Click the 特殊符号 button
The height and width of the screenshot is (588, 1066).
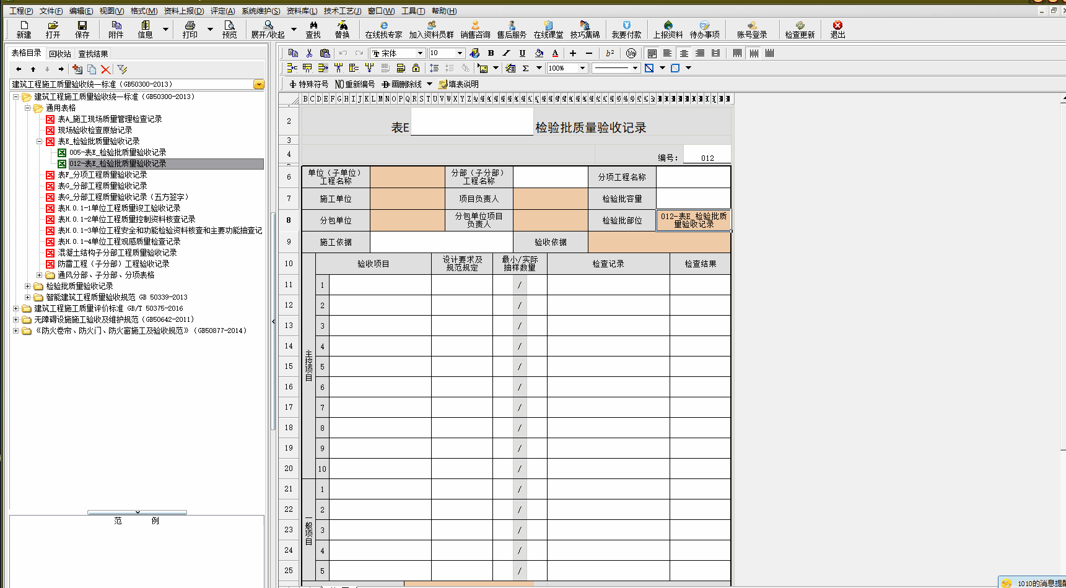308,84
